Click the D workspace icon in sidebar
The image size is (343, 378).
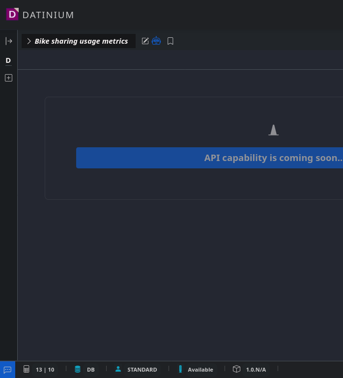pyautogui.click(x=8, y=60)
